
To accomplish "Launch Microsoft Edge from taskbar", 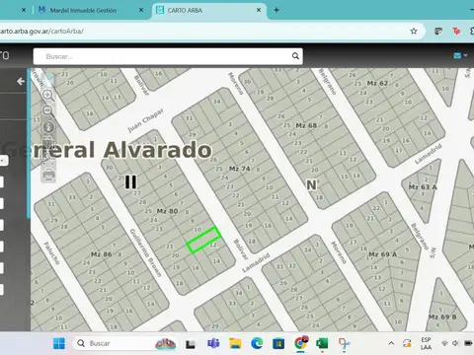I will [x=257, y=343].
